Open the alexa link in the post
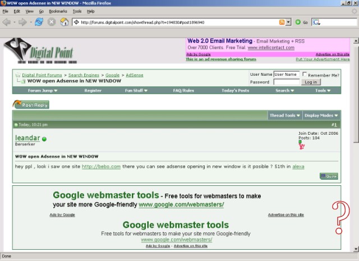This screenshot has width=359, height=261. pos(298,167)
